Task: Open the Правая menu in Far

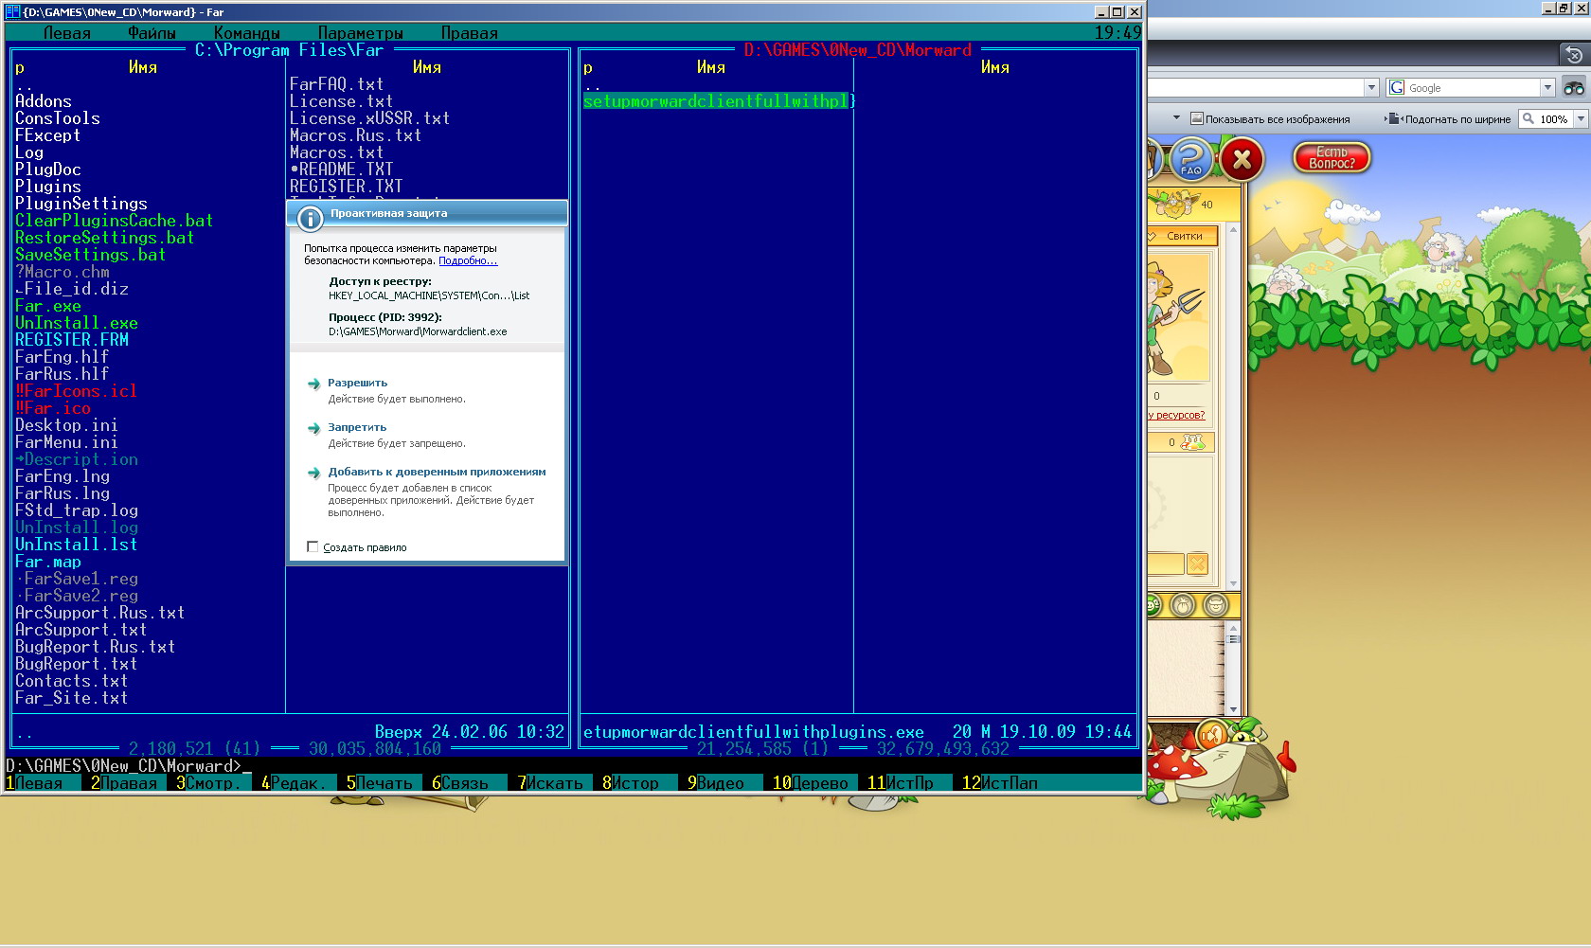Action: pyautogui.click(x=470, y=33)
